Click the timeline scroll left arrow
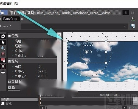The width and height of the screenshot is (138, 109). click(x=42, y=108)
